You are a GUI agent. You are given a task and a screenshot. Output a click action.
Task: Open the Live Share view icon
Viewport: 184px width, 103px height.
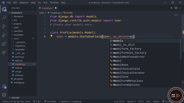tap(4, 52)
